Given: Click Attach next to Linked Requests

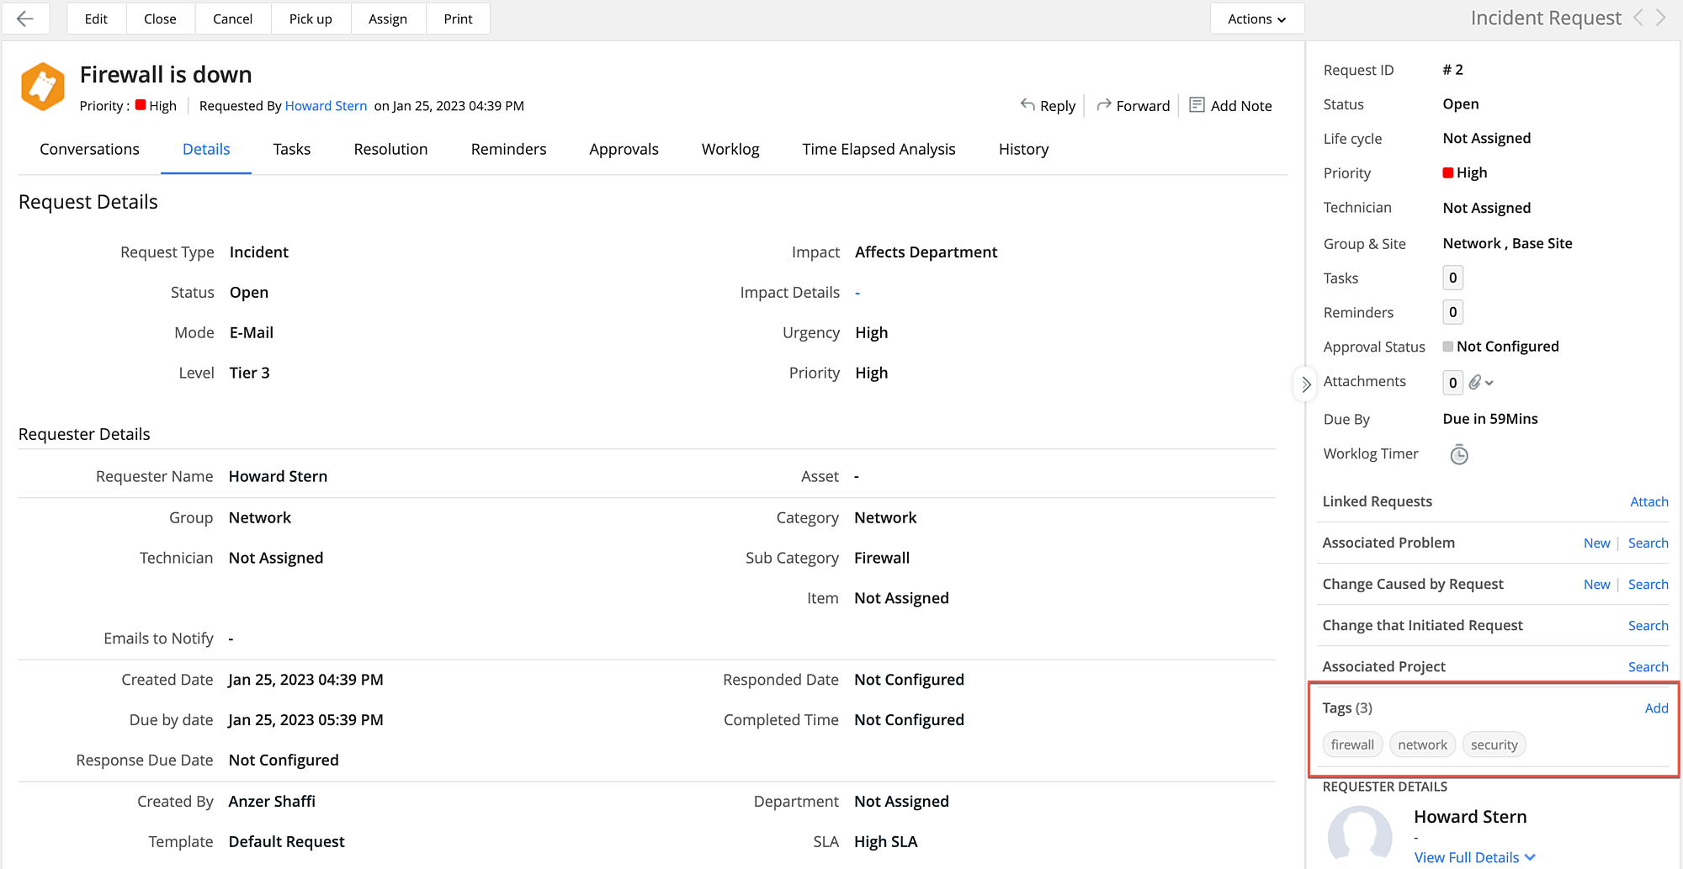Looking at the screenshot, I should click(1649, 501).
